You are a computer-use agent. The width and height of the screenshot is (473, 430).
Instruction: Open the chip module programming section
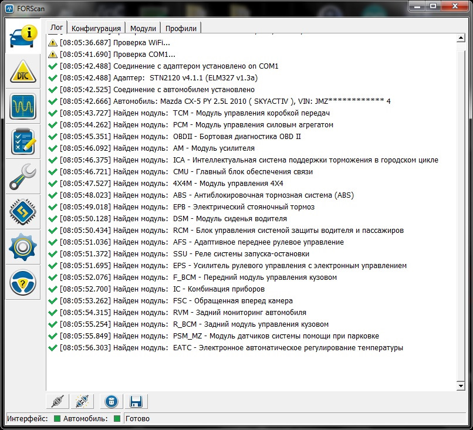click(x=23, y=212)
